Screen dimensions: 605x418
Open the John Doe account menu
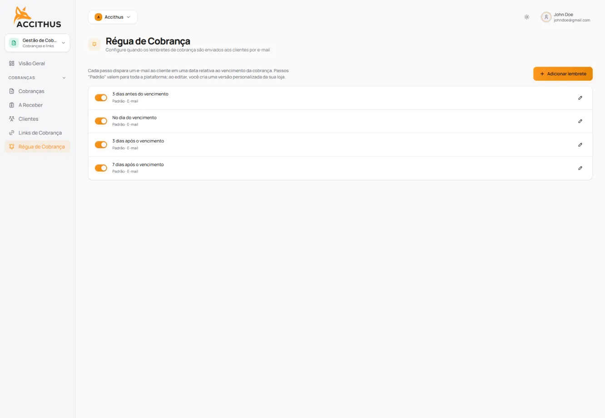point(566,17)
